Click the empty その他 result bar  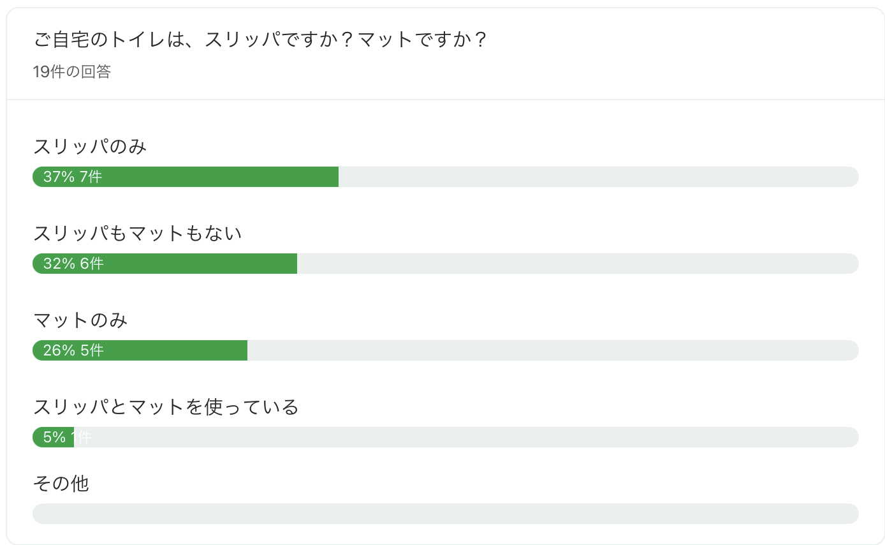(445, 514)
